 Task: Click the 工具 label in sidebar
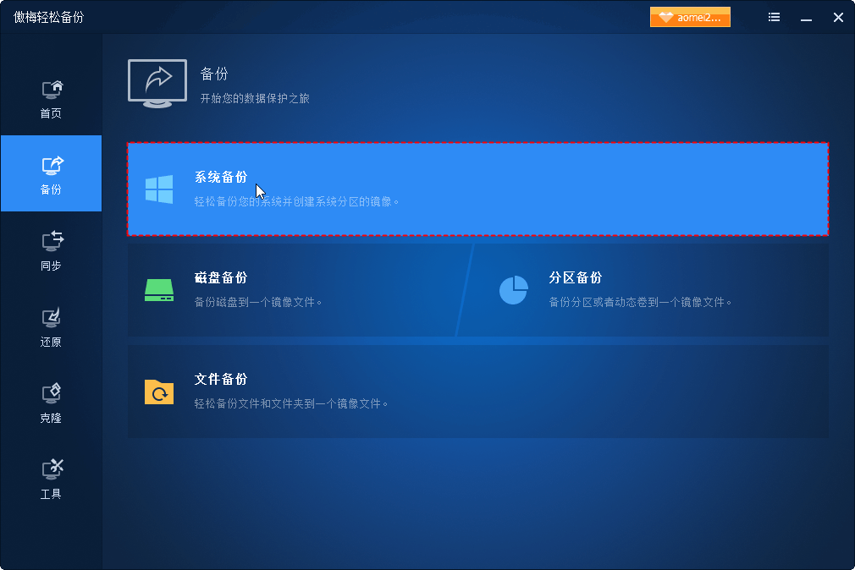[51, 494]
